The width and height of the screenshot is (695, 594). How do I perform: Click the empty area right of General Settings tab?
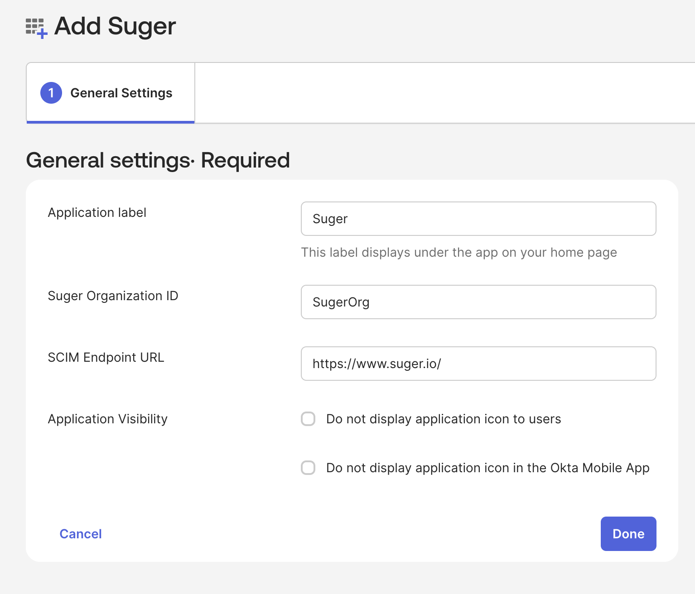coord(444,93)
